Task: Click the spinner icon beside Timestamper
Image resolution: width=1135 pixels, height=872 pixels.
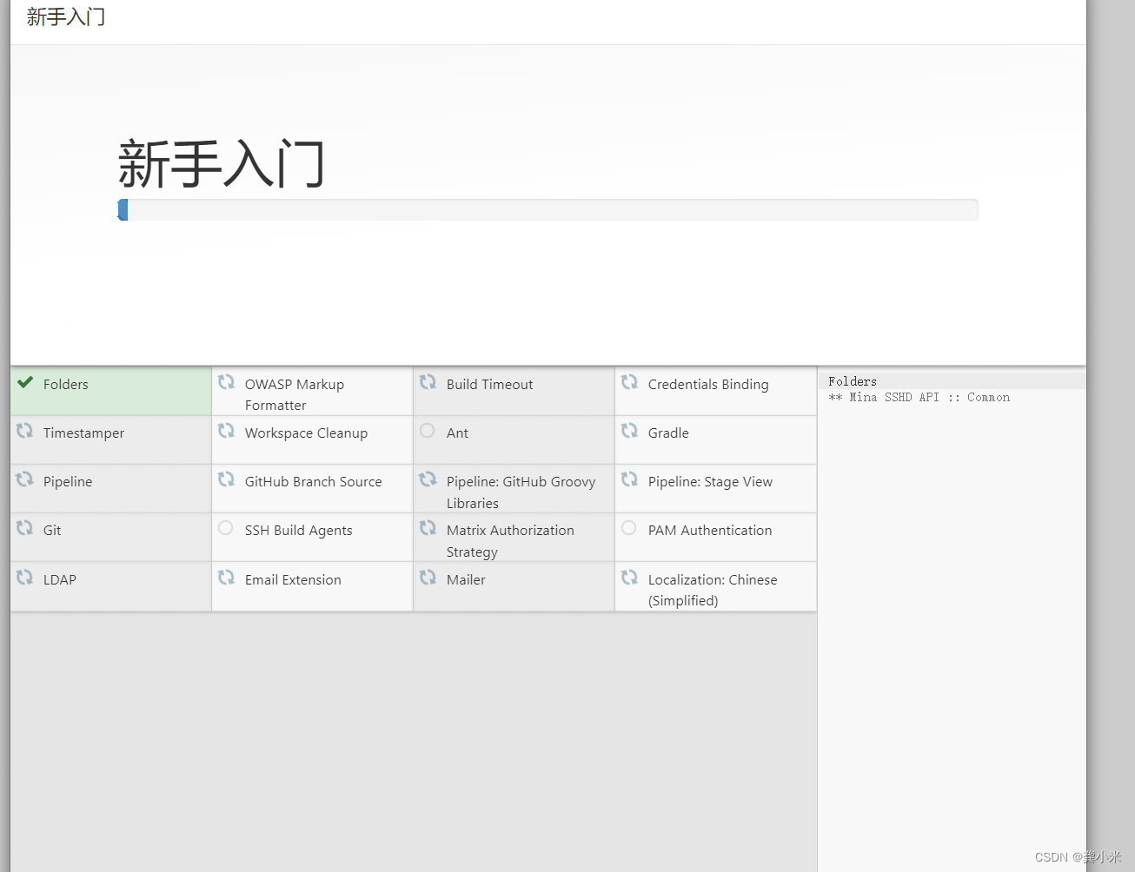Action: coord(24,431)
